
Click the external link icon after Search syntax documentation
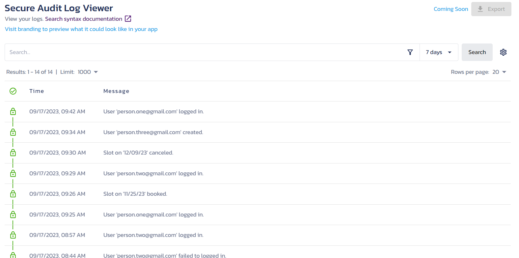[128, 19]
